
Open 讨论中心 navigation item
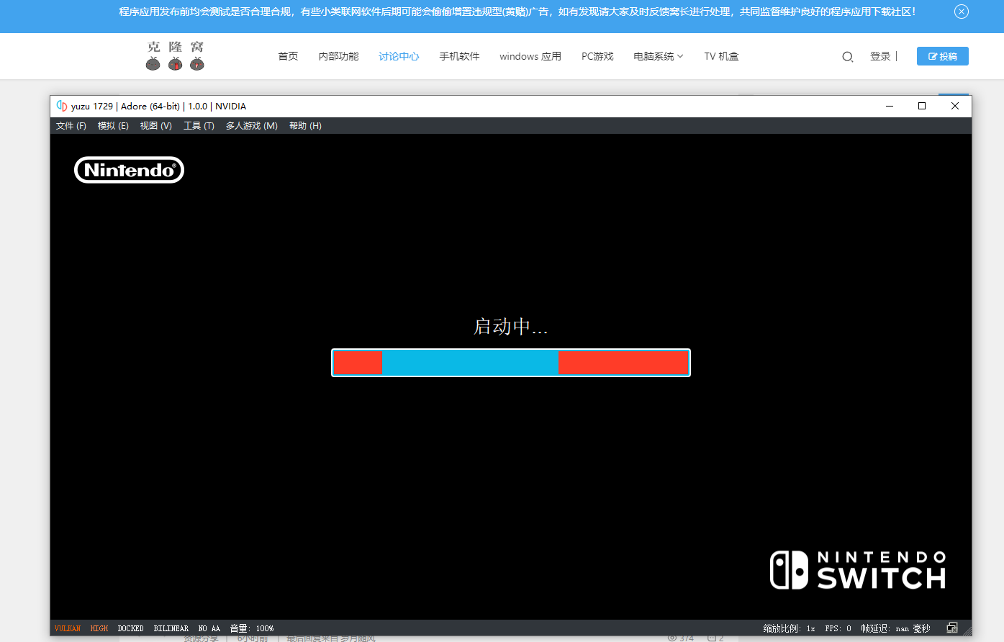tap(399, 56)
